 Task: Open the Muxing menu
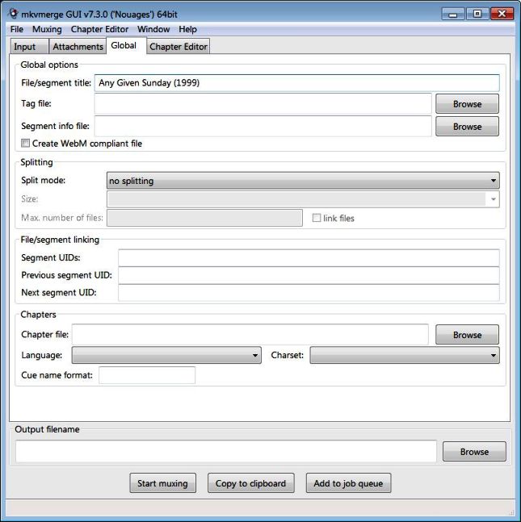pyautogui.click(x=47, y=29)
